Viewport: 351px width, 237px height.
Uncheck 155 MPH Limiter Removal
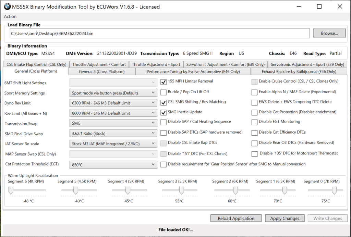click(164, 82)
